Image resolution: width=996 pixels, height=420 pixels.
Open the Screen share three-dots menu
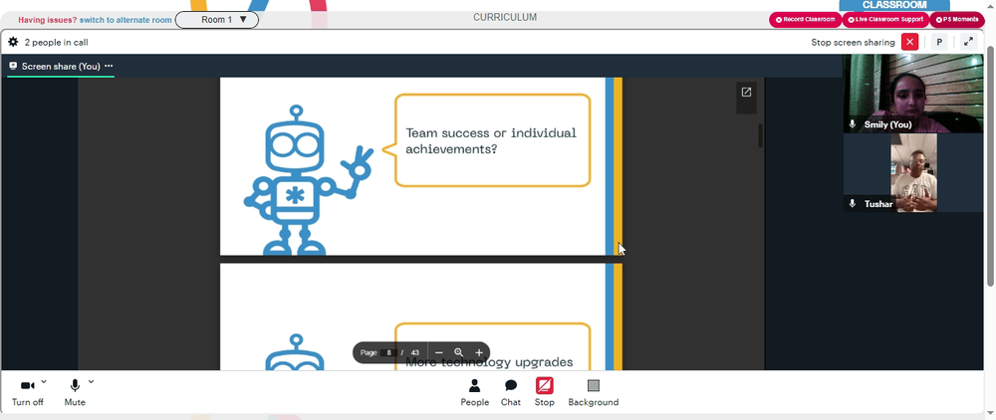[109, 66]
